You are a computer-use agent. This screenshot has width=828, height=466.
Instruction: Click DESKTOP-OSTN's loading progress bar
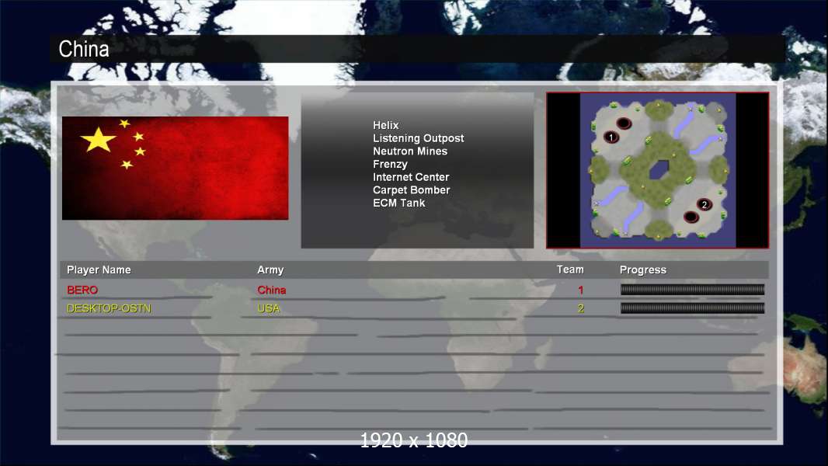click(692, 308)
